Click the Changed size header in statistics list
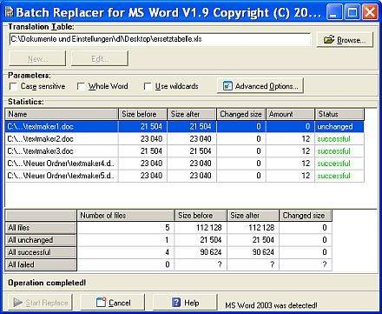382x314 pixels. point(241,114)
